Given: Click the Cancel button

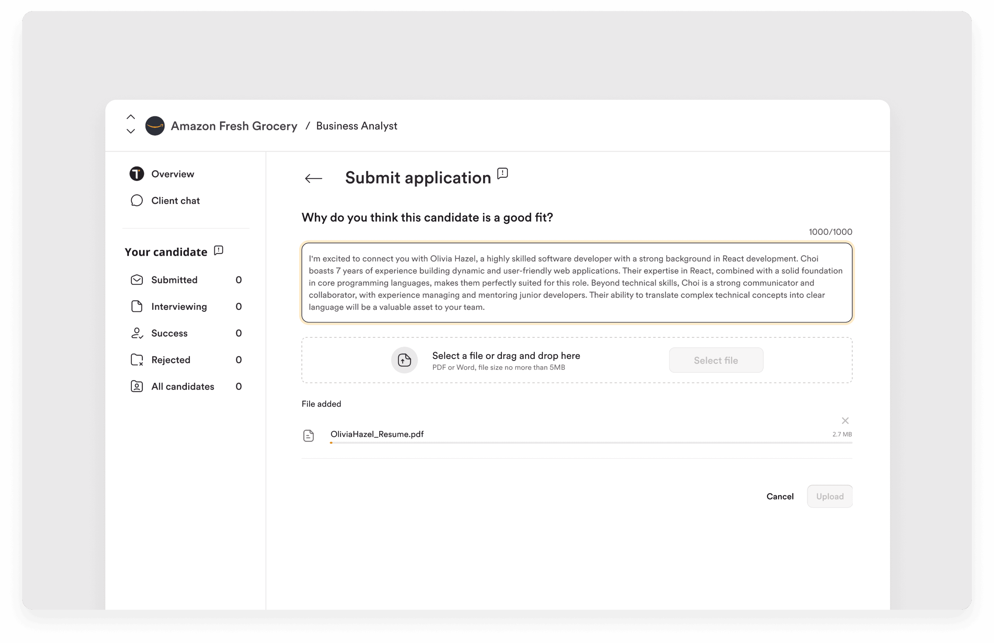Looking at the screenshot, I should pyautogui.click(x=780, y=496).
